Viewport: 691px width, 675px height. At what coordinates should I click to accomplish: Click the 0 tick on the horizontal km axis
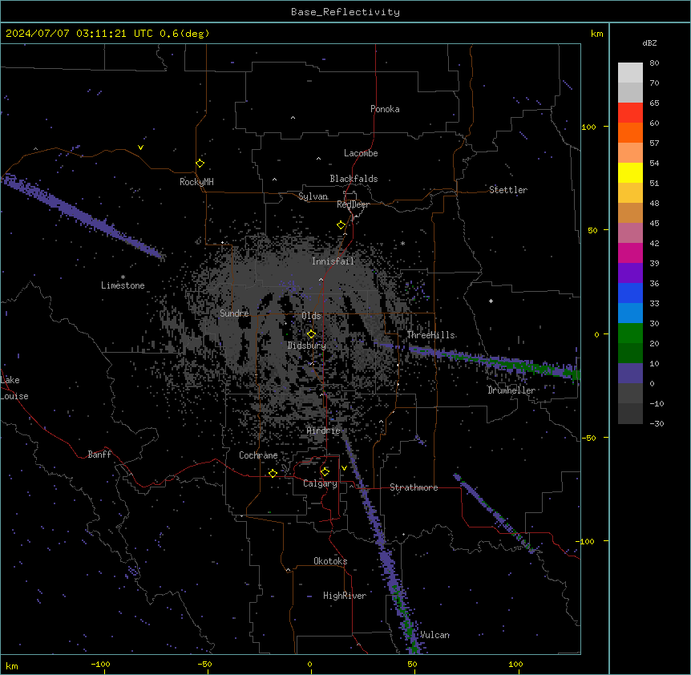309,664
